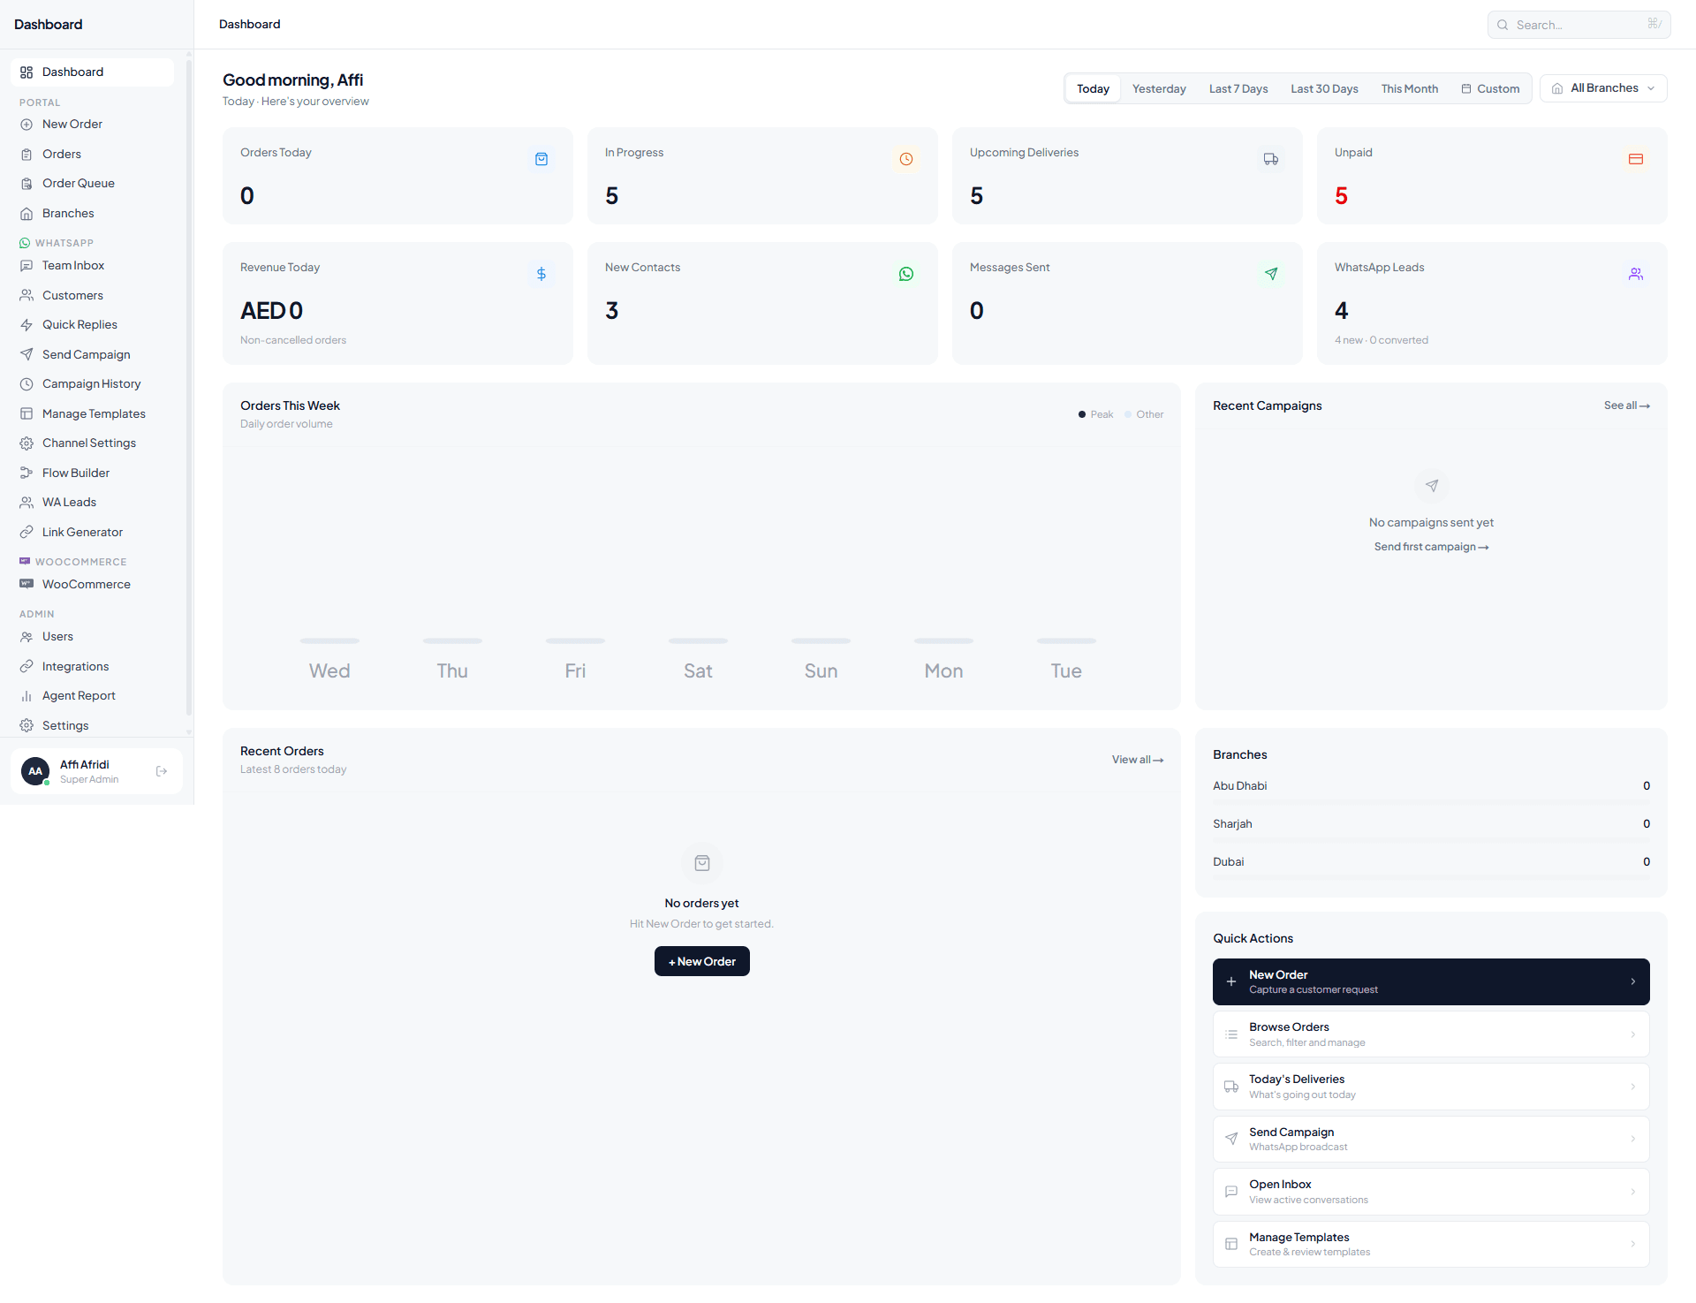1696x1303 pixels.
Task: Open Manage Templates quick action card
Action: pyautogui.click(x=1431, y=1244)
